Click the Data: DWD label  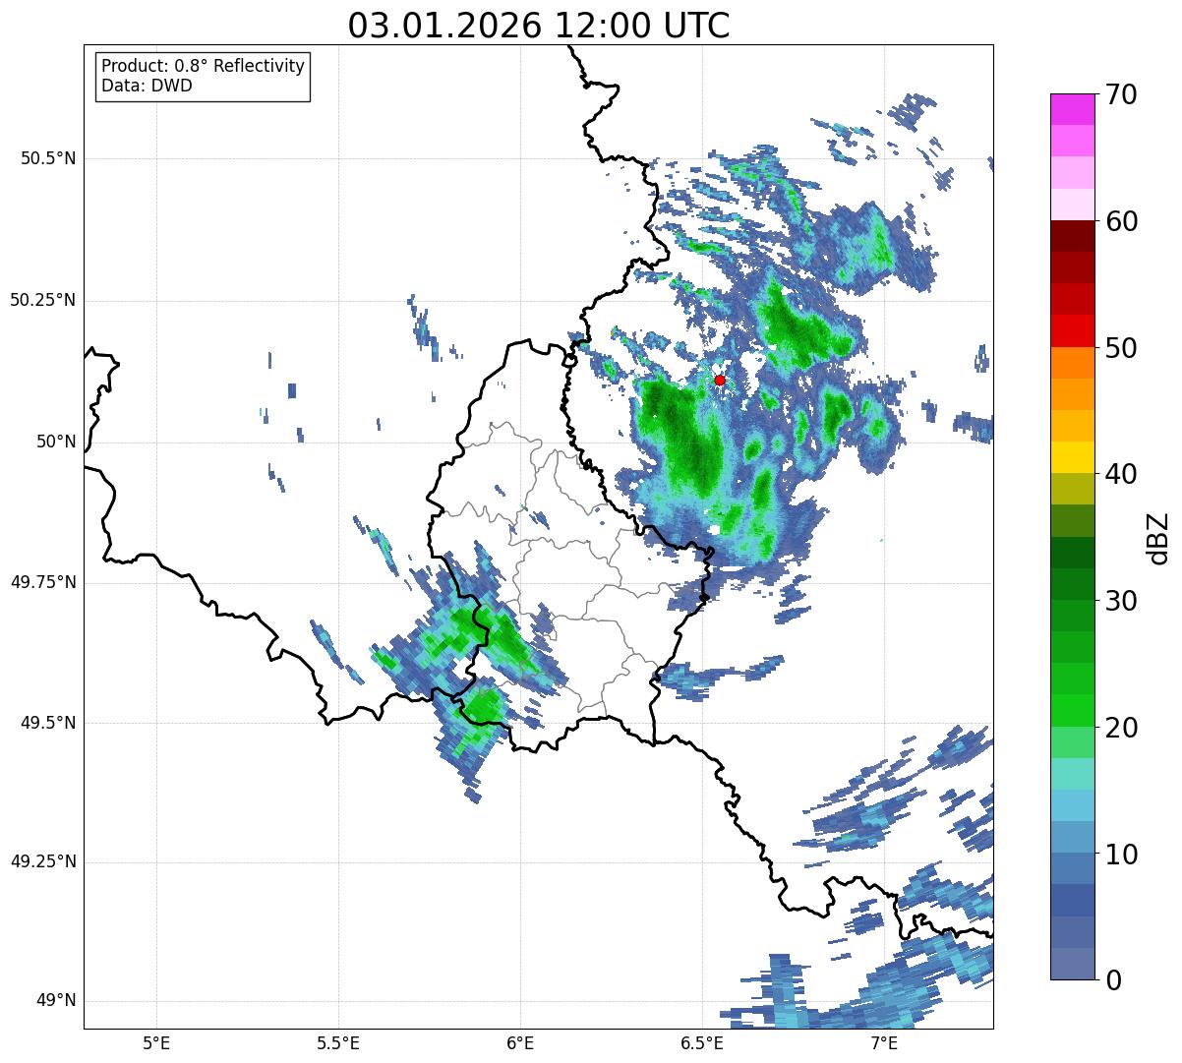(147, 86)
